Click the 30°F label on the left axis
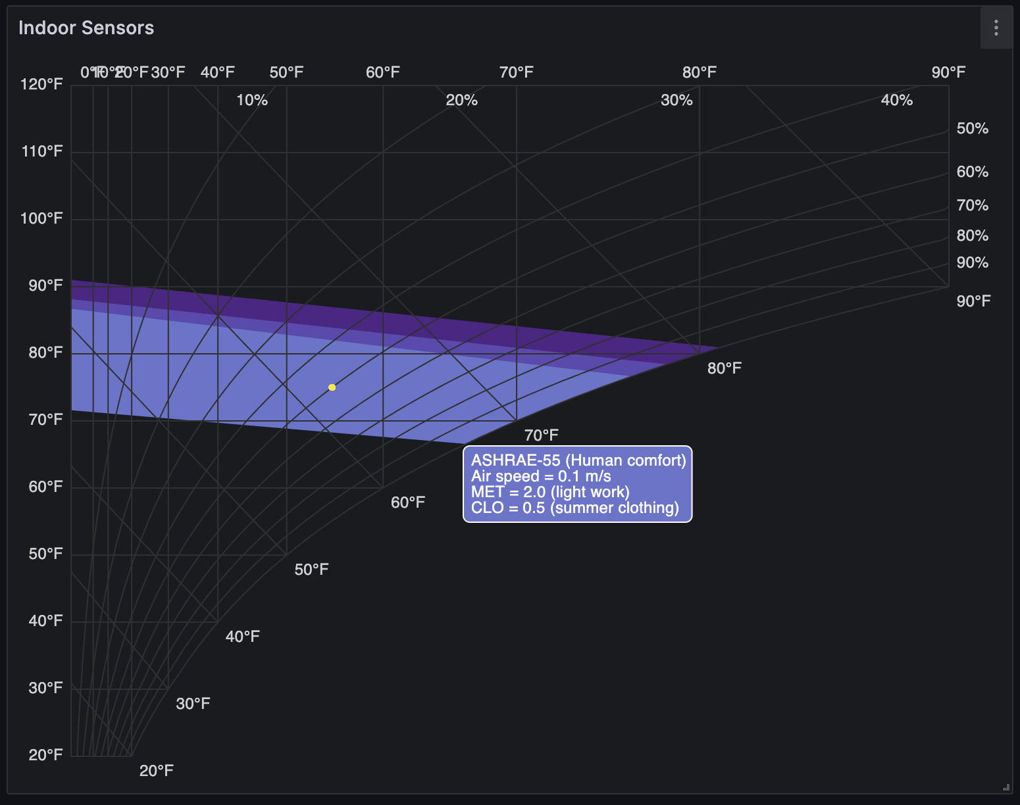 point(45,688)
